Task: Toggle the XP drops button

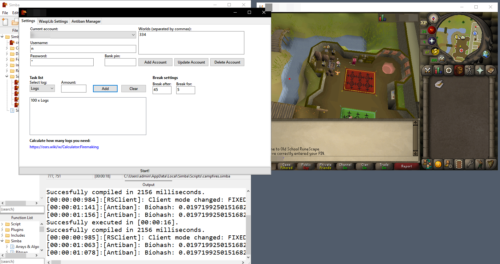Action: [423, 23]
